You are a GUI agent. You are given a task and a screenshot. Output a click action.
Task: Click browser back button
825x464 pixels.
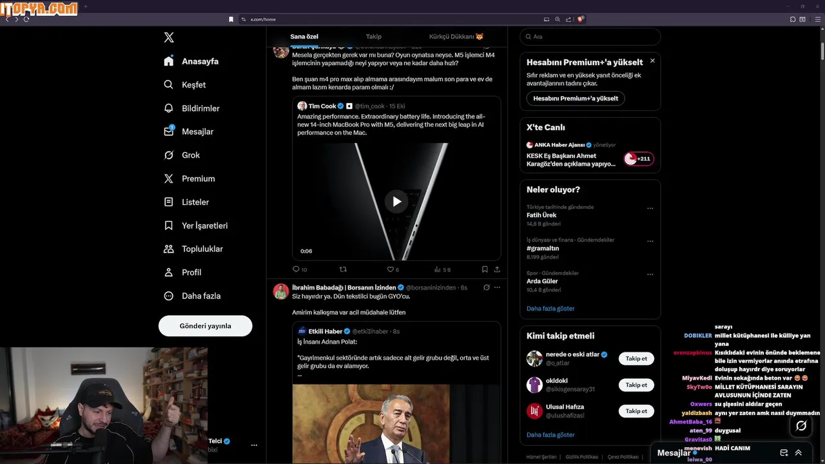coord(7,19)
